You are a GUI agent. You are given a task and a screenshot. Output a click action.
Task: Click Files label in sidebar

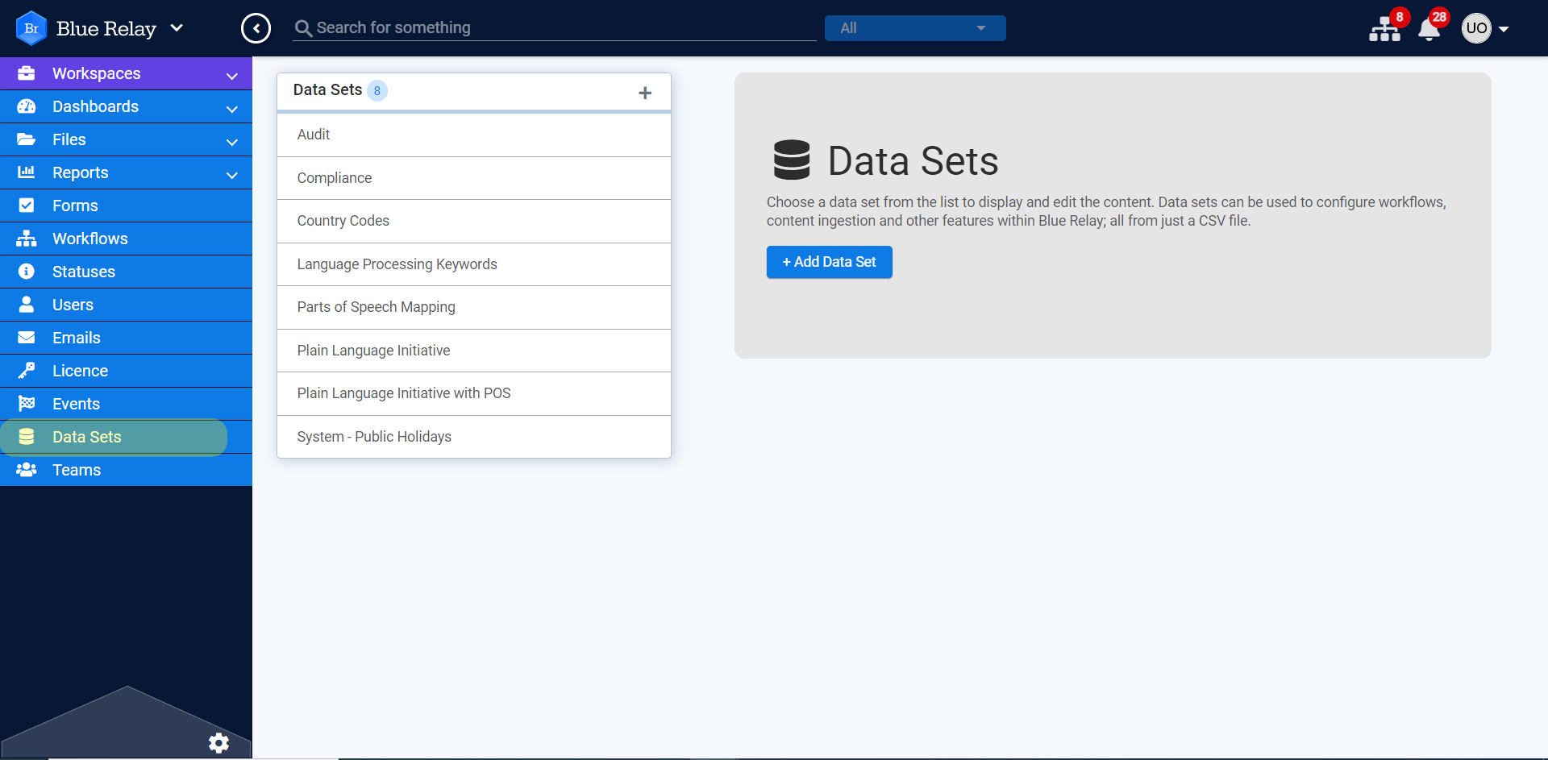tap(69, 139)
